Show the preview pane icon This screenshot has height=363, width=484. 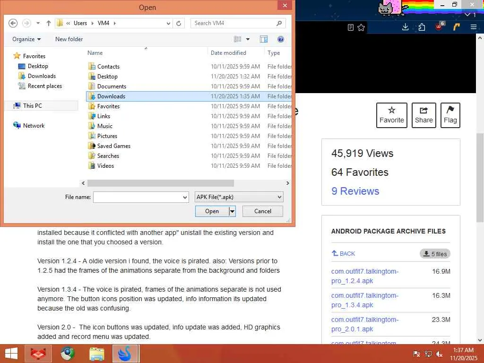(264, 39)
